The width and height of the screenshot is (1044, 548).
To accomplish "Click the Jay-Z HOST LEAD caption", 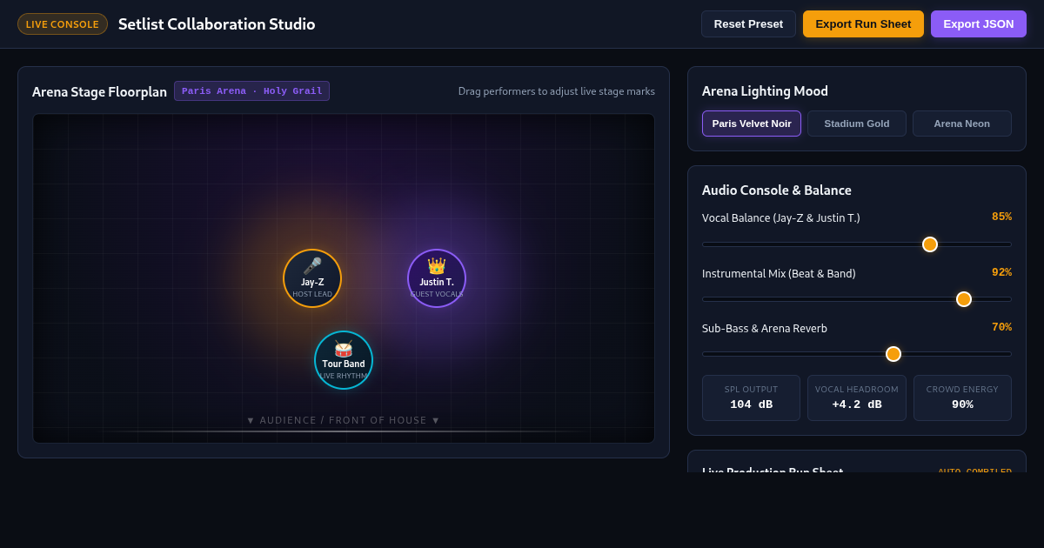I will pyautogui.click(x=312, y=294).
